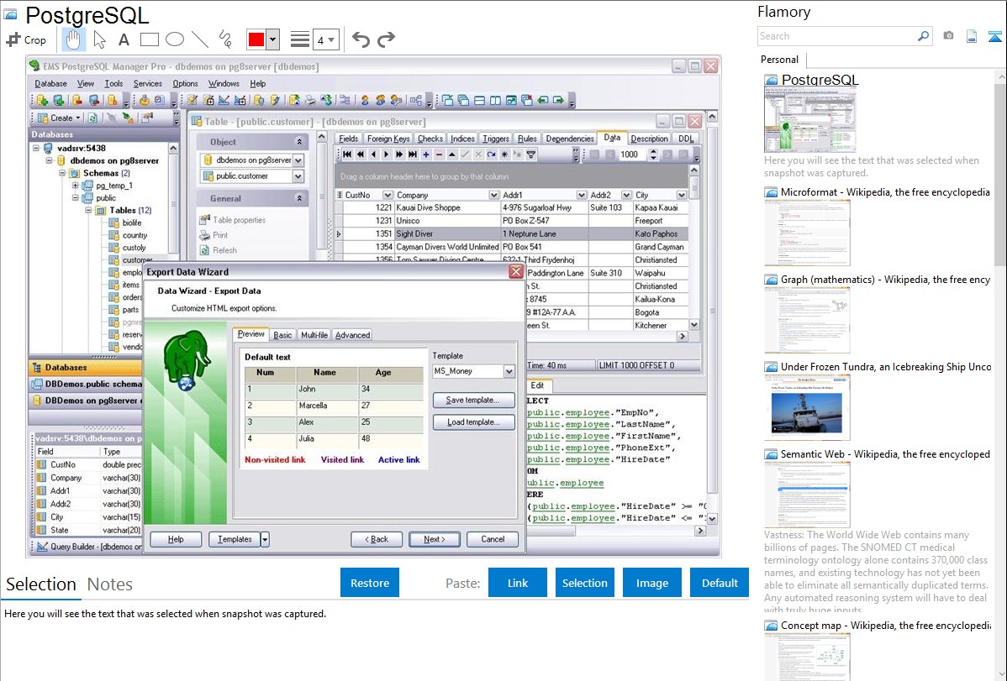Image resolution: width=1007 pixels, height=681 pixels.
Task: Undo the last annotation
Action: (x=361, y=39)
